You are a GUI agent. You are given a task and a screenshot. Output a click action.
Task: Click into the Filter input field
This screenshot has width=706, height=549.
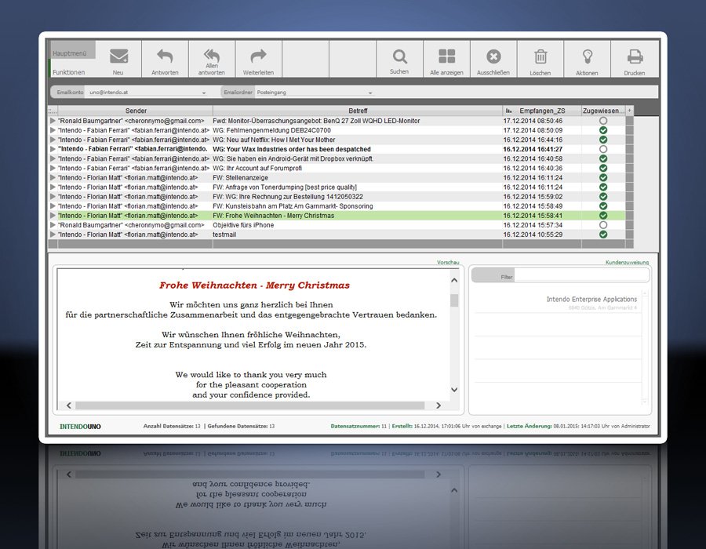[x=581, y=276]
